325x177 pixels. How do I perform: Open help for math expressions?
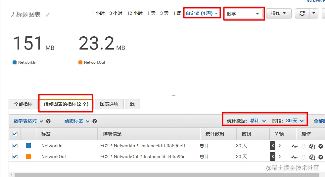click(x=48, y=121)
